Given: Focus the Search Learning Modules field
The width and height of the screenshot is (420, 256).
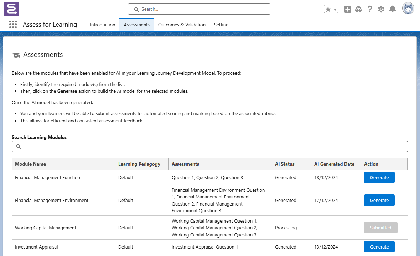Looking at the screenshot, I should pos(209,146).
